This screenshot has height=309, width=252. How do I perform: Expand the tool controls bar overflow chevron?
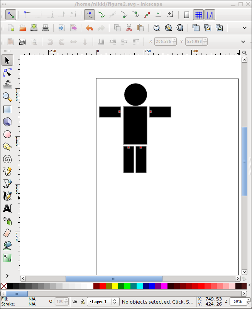[x=243, y=42]
